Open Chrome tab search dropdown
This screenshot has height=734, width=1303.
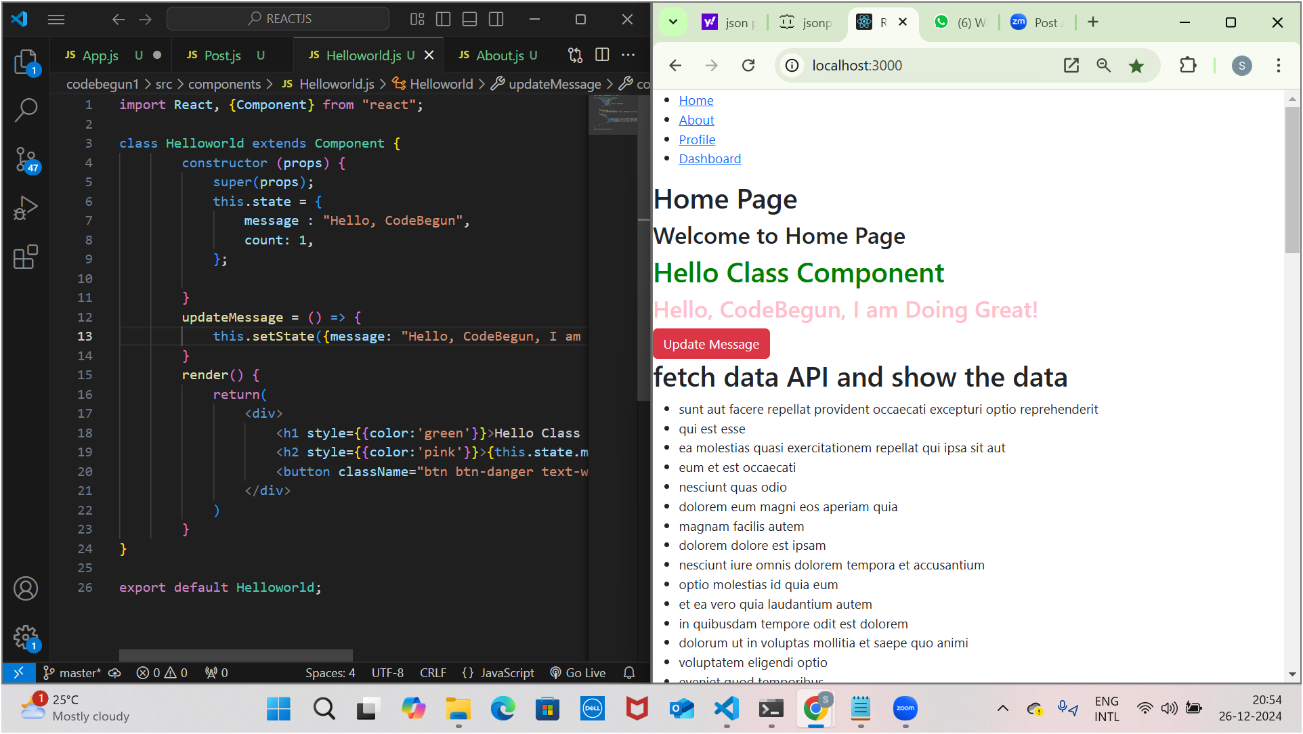click(672, 22)
